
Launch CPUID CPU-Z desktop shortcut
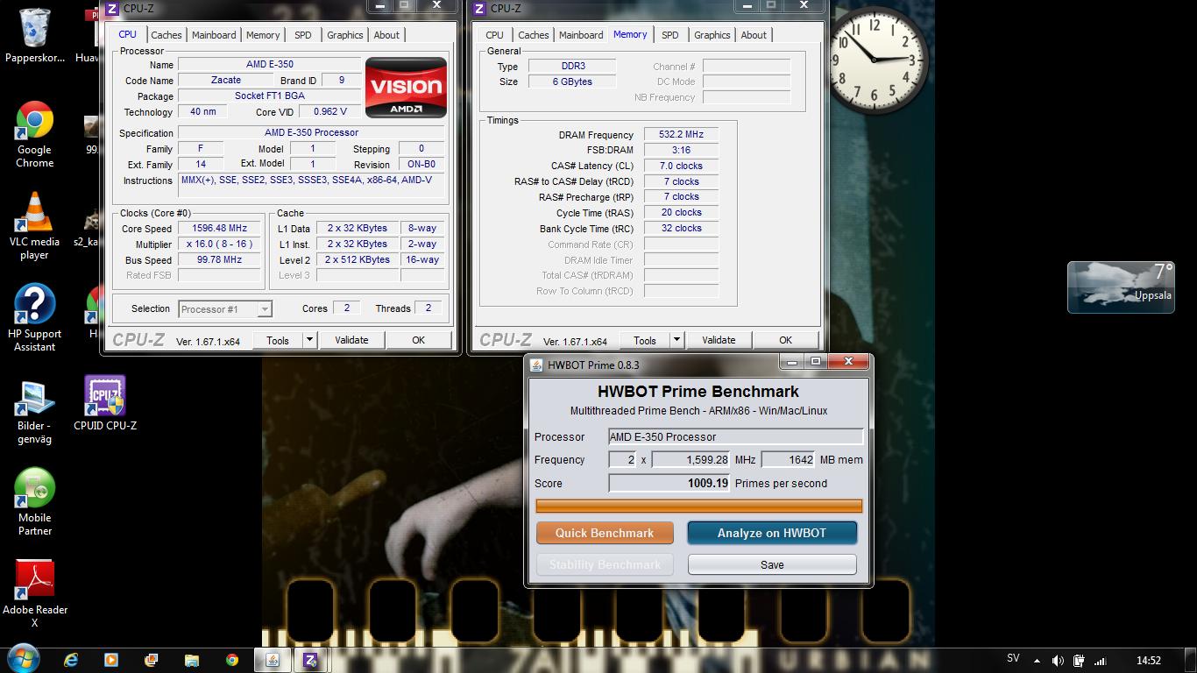click(105, 404)
